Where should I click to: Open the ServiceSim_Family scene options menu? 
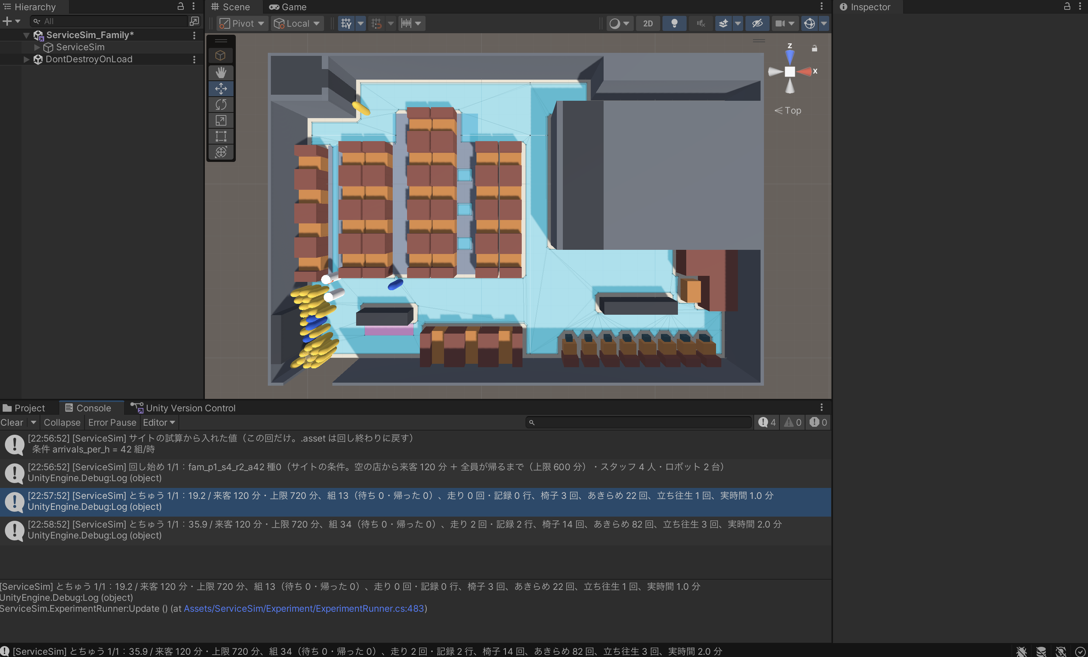pos(194,35)
